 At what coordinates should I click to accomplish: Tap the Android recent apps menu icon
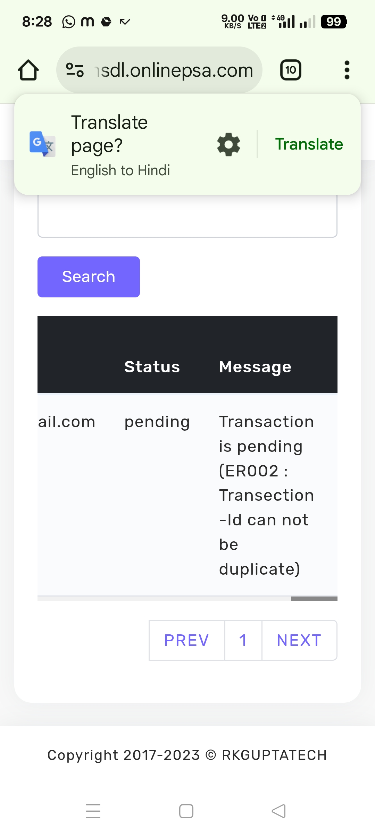point(93,811)
